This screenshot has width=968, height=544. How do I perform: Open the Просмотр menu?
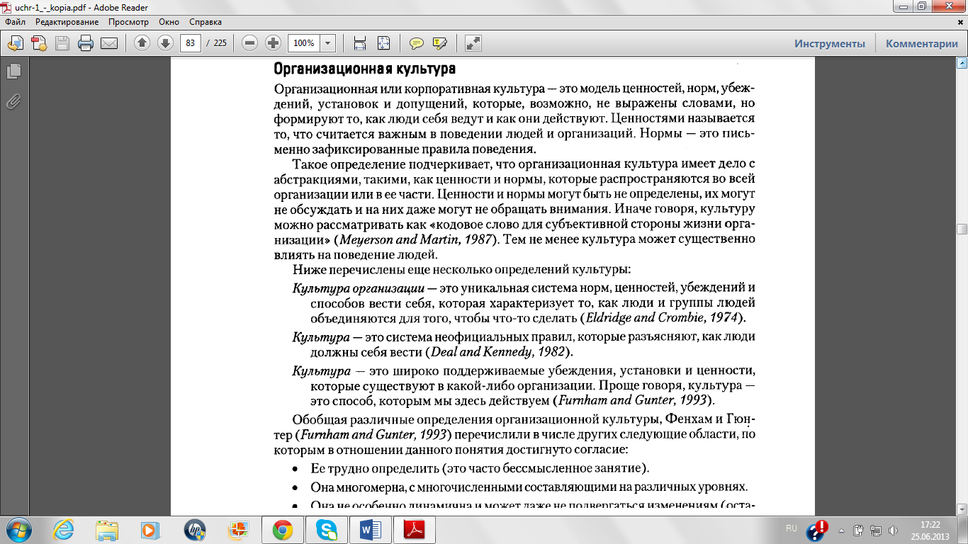click(x=128, y=22)
